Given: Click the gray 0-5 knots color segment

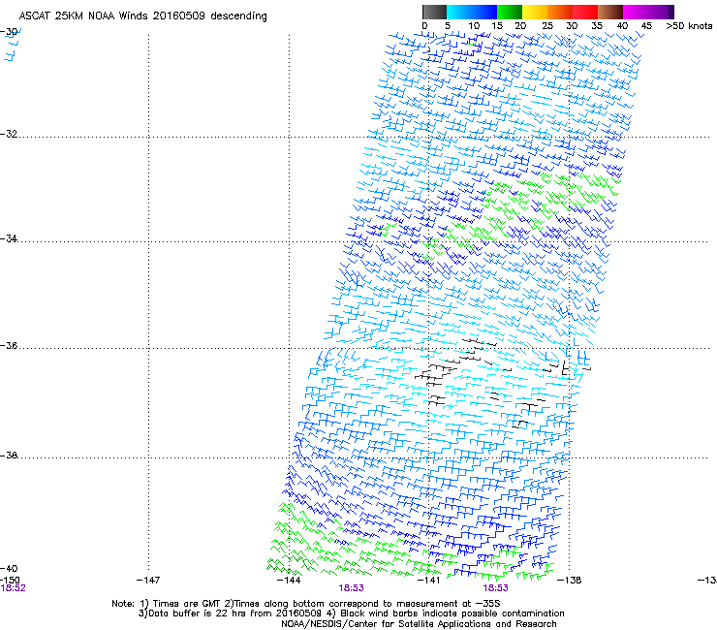Looking at the screenshot, I should pos(434,12).
